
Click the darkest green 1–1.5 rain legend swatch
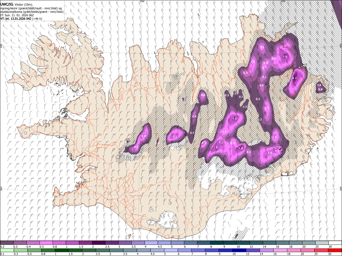pyautogui.click(x=61, y=250)
